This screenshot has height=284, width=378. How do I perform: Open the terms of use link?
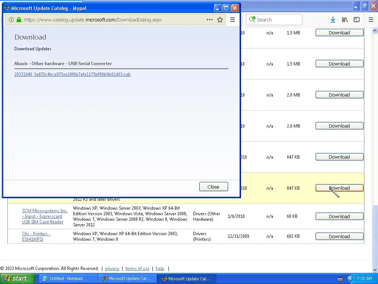point(137,268)
